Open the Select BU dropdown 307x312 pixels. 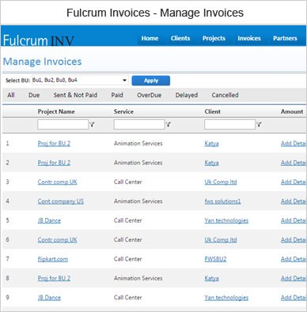80,80
